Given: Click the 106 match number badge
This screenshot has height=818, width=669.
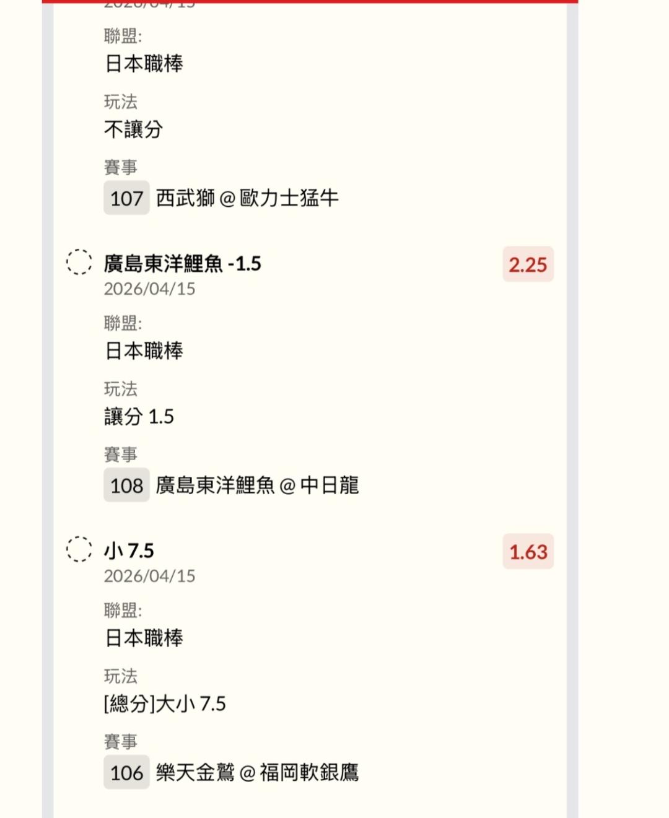Looking at the screenshot, I should [126, 772].
